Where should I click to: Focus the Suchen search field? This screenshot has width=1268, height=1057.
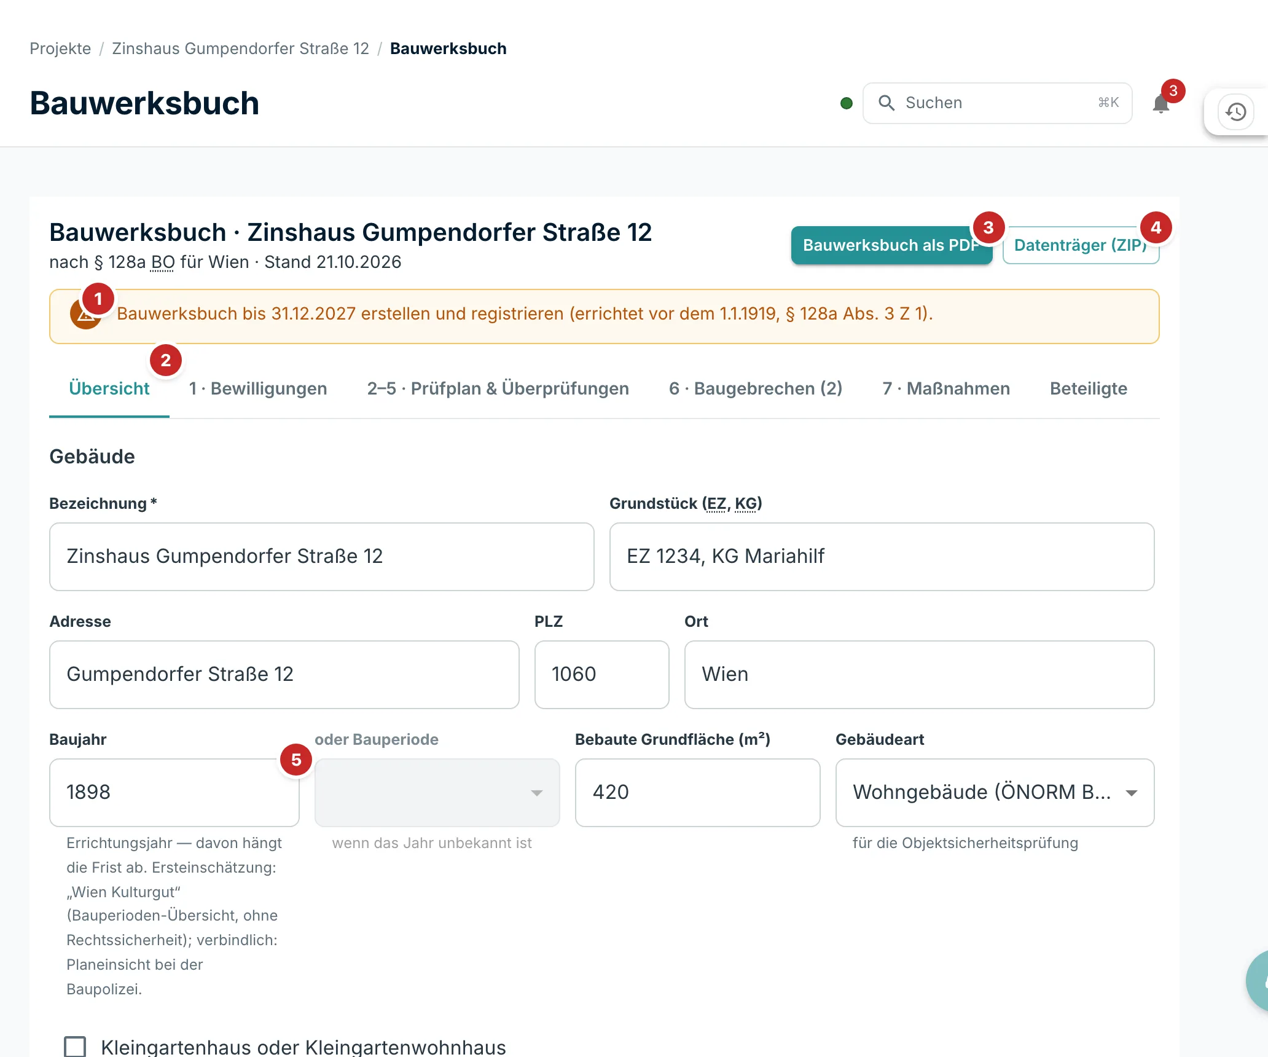click(x=997, y=103)
